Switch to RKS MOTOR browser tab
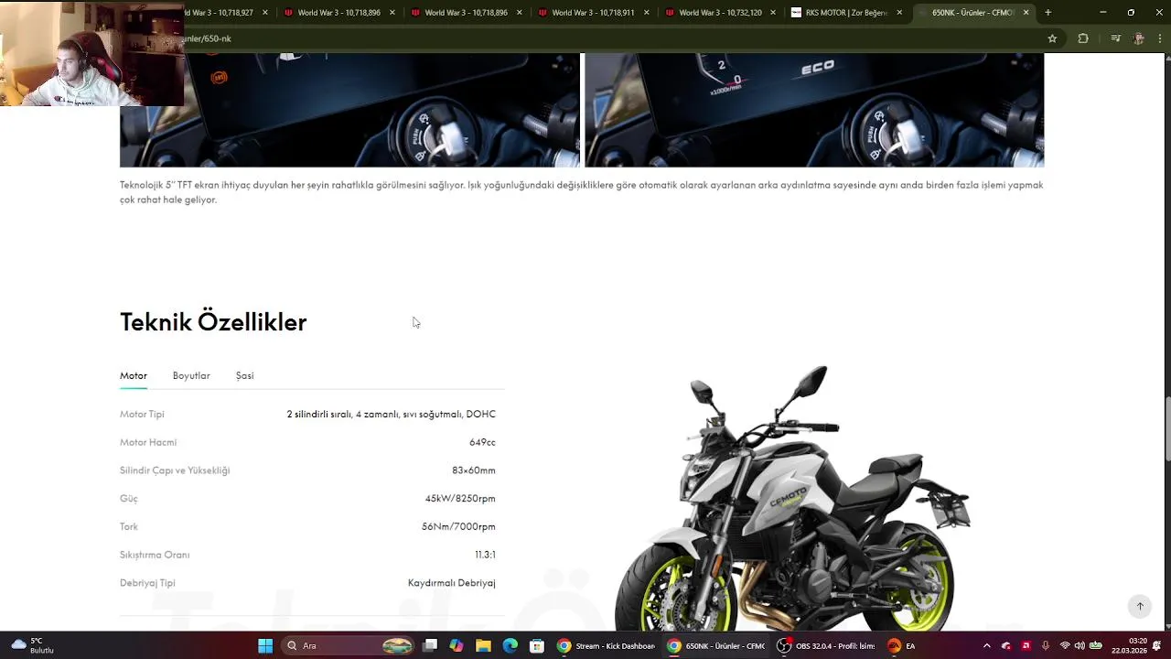The height and width of the screenshot is (659, 1171). coord(846,13)
